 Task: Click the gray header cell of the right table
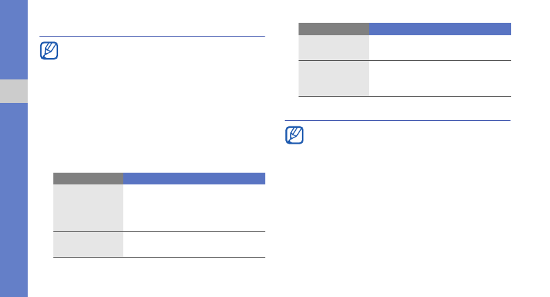coord(333,29)
